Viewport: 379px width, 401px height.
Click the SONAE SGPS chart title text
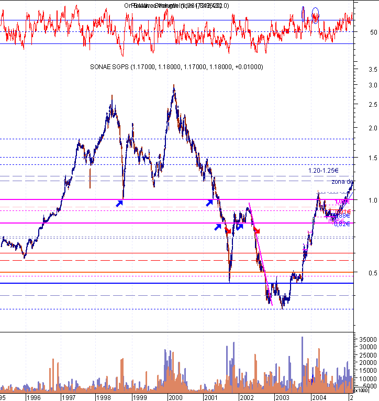pyautogui.click(x=176, y=67)
